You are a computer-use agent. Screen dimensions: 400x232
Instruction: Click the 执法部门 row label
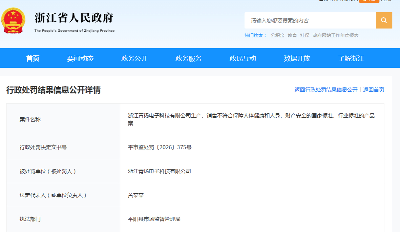pos(30,219)
